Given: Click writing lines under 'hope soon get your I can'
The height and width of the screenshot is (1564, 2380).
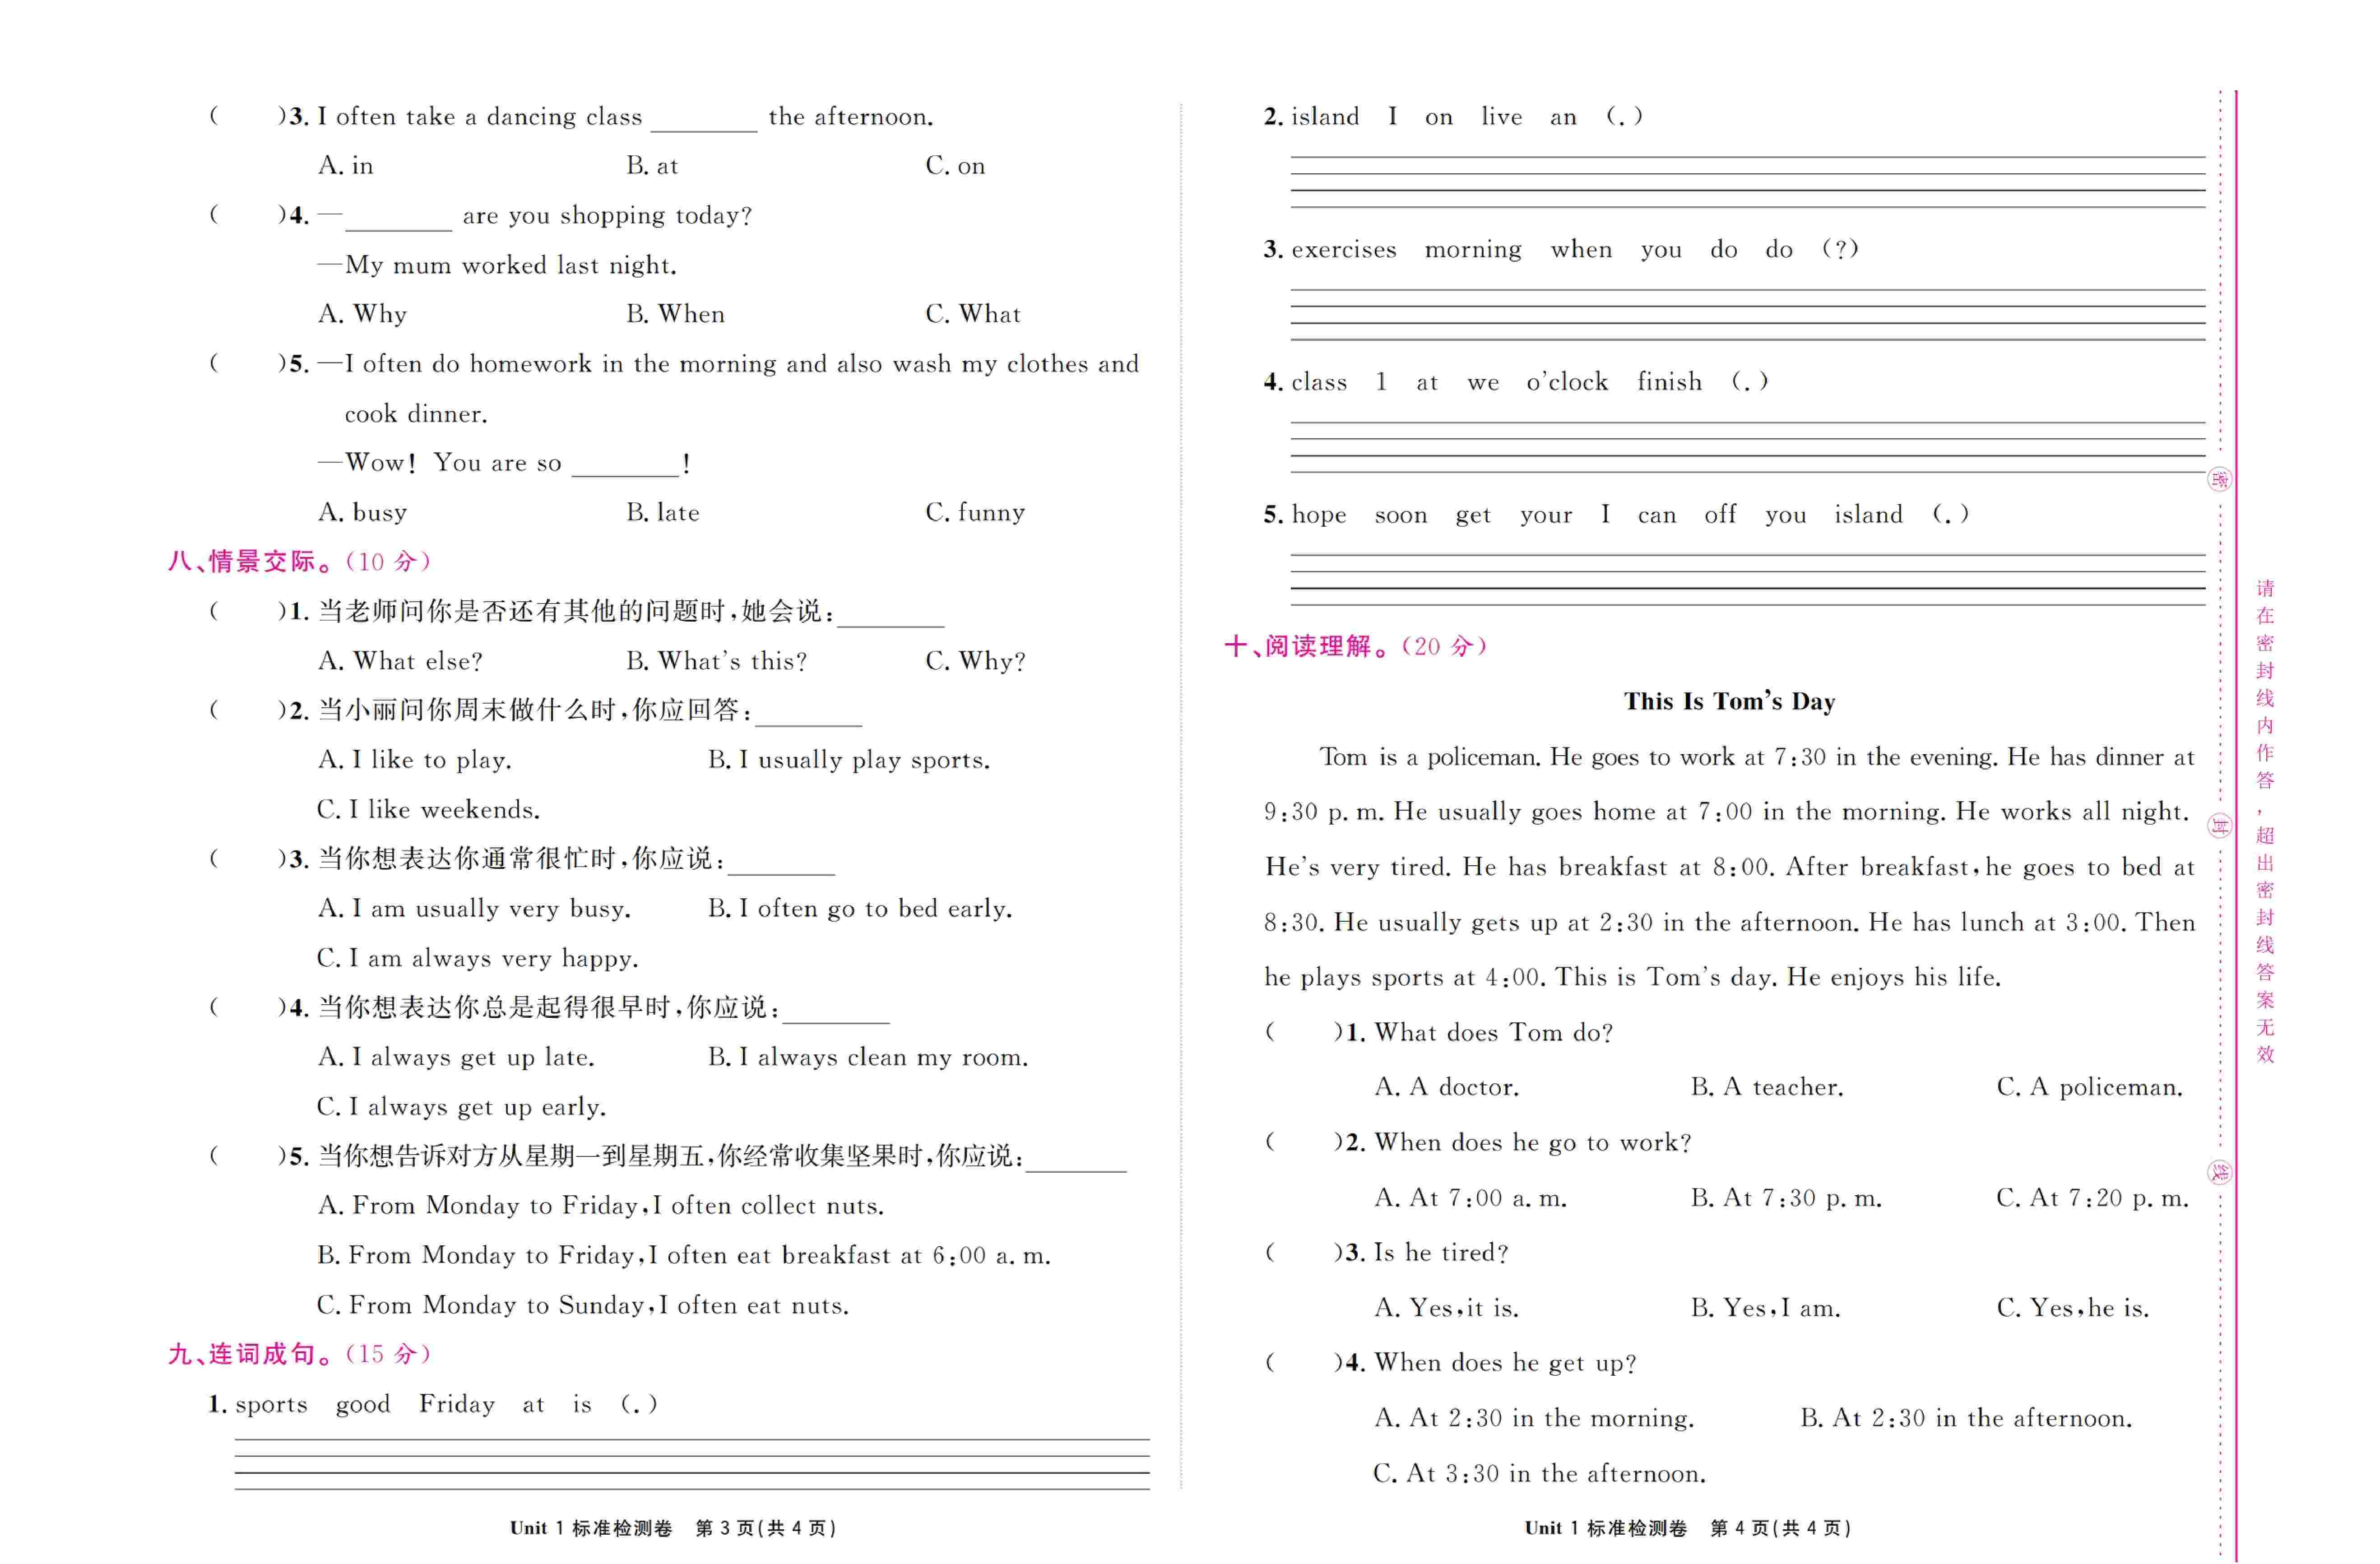Looking at the screenshot, I should point(1748,580).
